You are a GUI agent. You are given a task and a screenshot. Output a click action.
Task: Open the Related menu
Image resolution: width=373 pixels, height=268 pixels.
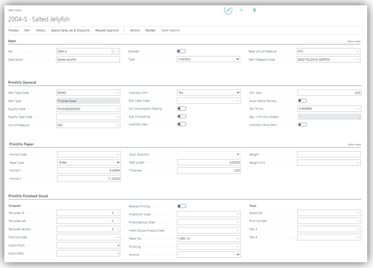(x=151, y=30)
